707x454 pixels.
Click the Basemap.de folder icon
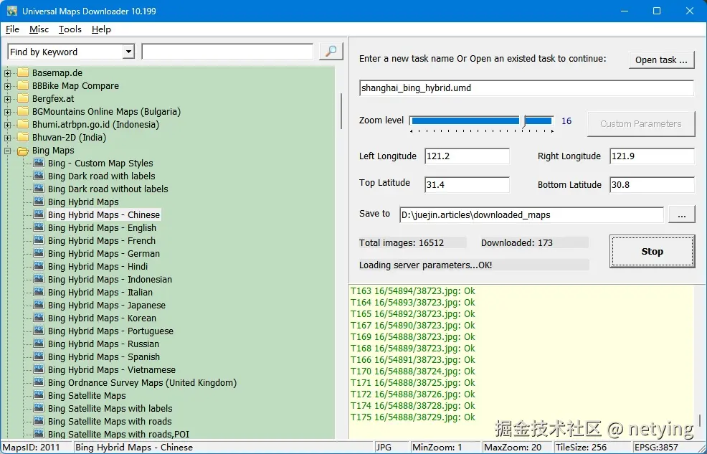pos(23,72)
